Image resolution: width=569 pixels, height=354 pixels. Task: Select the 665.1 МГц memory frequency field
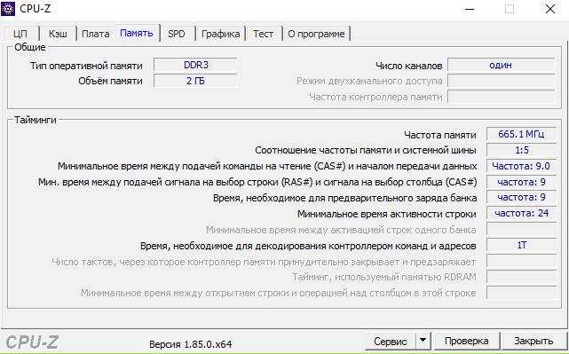pyautogui.click(x=521, y=134)
